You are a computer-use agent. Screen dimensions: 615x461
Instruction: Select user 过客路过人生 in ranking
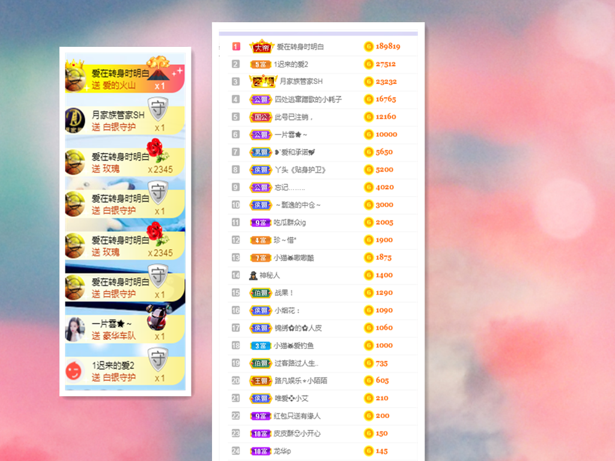297,363
